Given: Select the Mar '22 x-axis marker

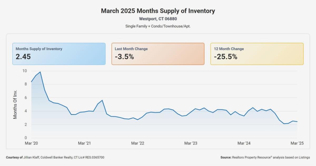Looking at the screenshot, I should tap(138, 143).
